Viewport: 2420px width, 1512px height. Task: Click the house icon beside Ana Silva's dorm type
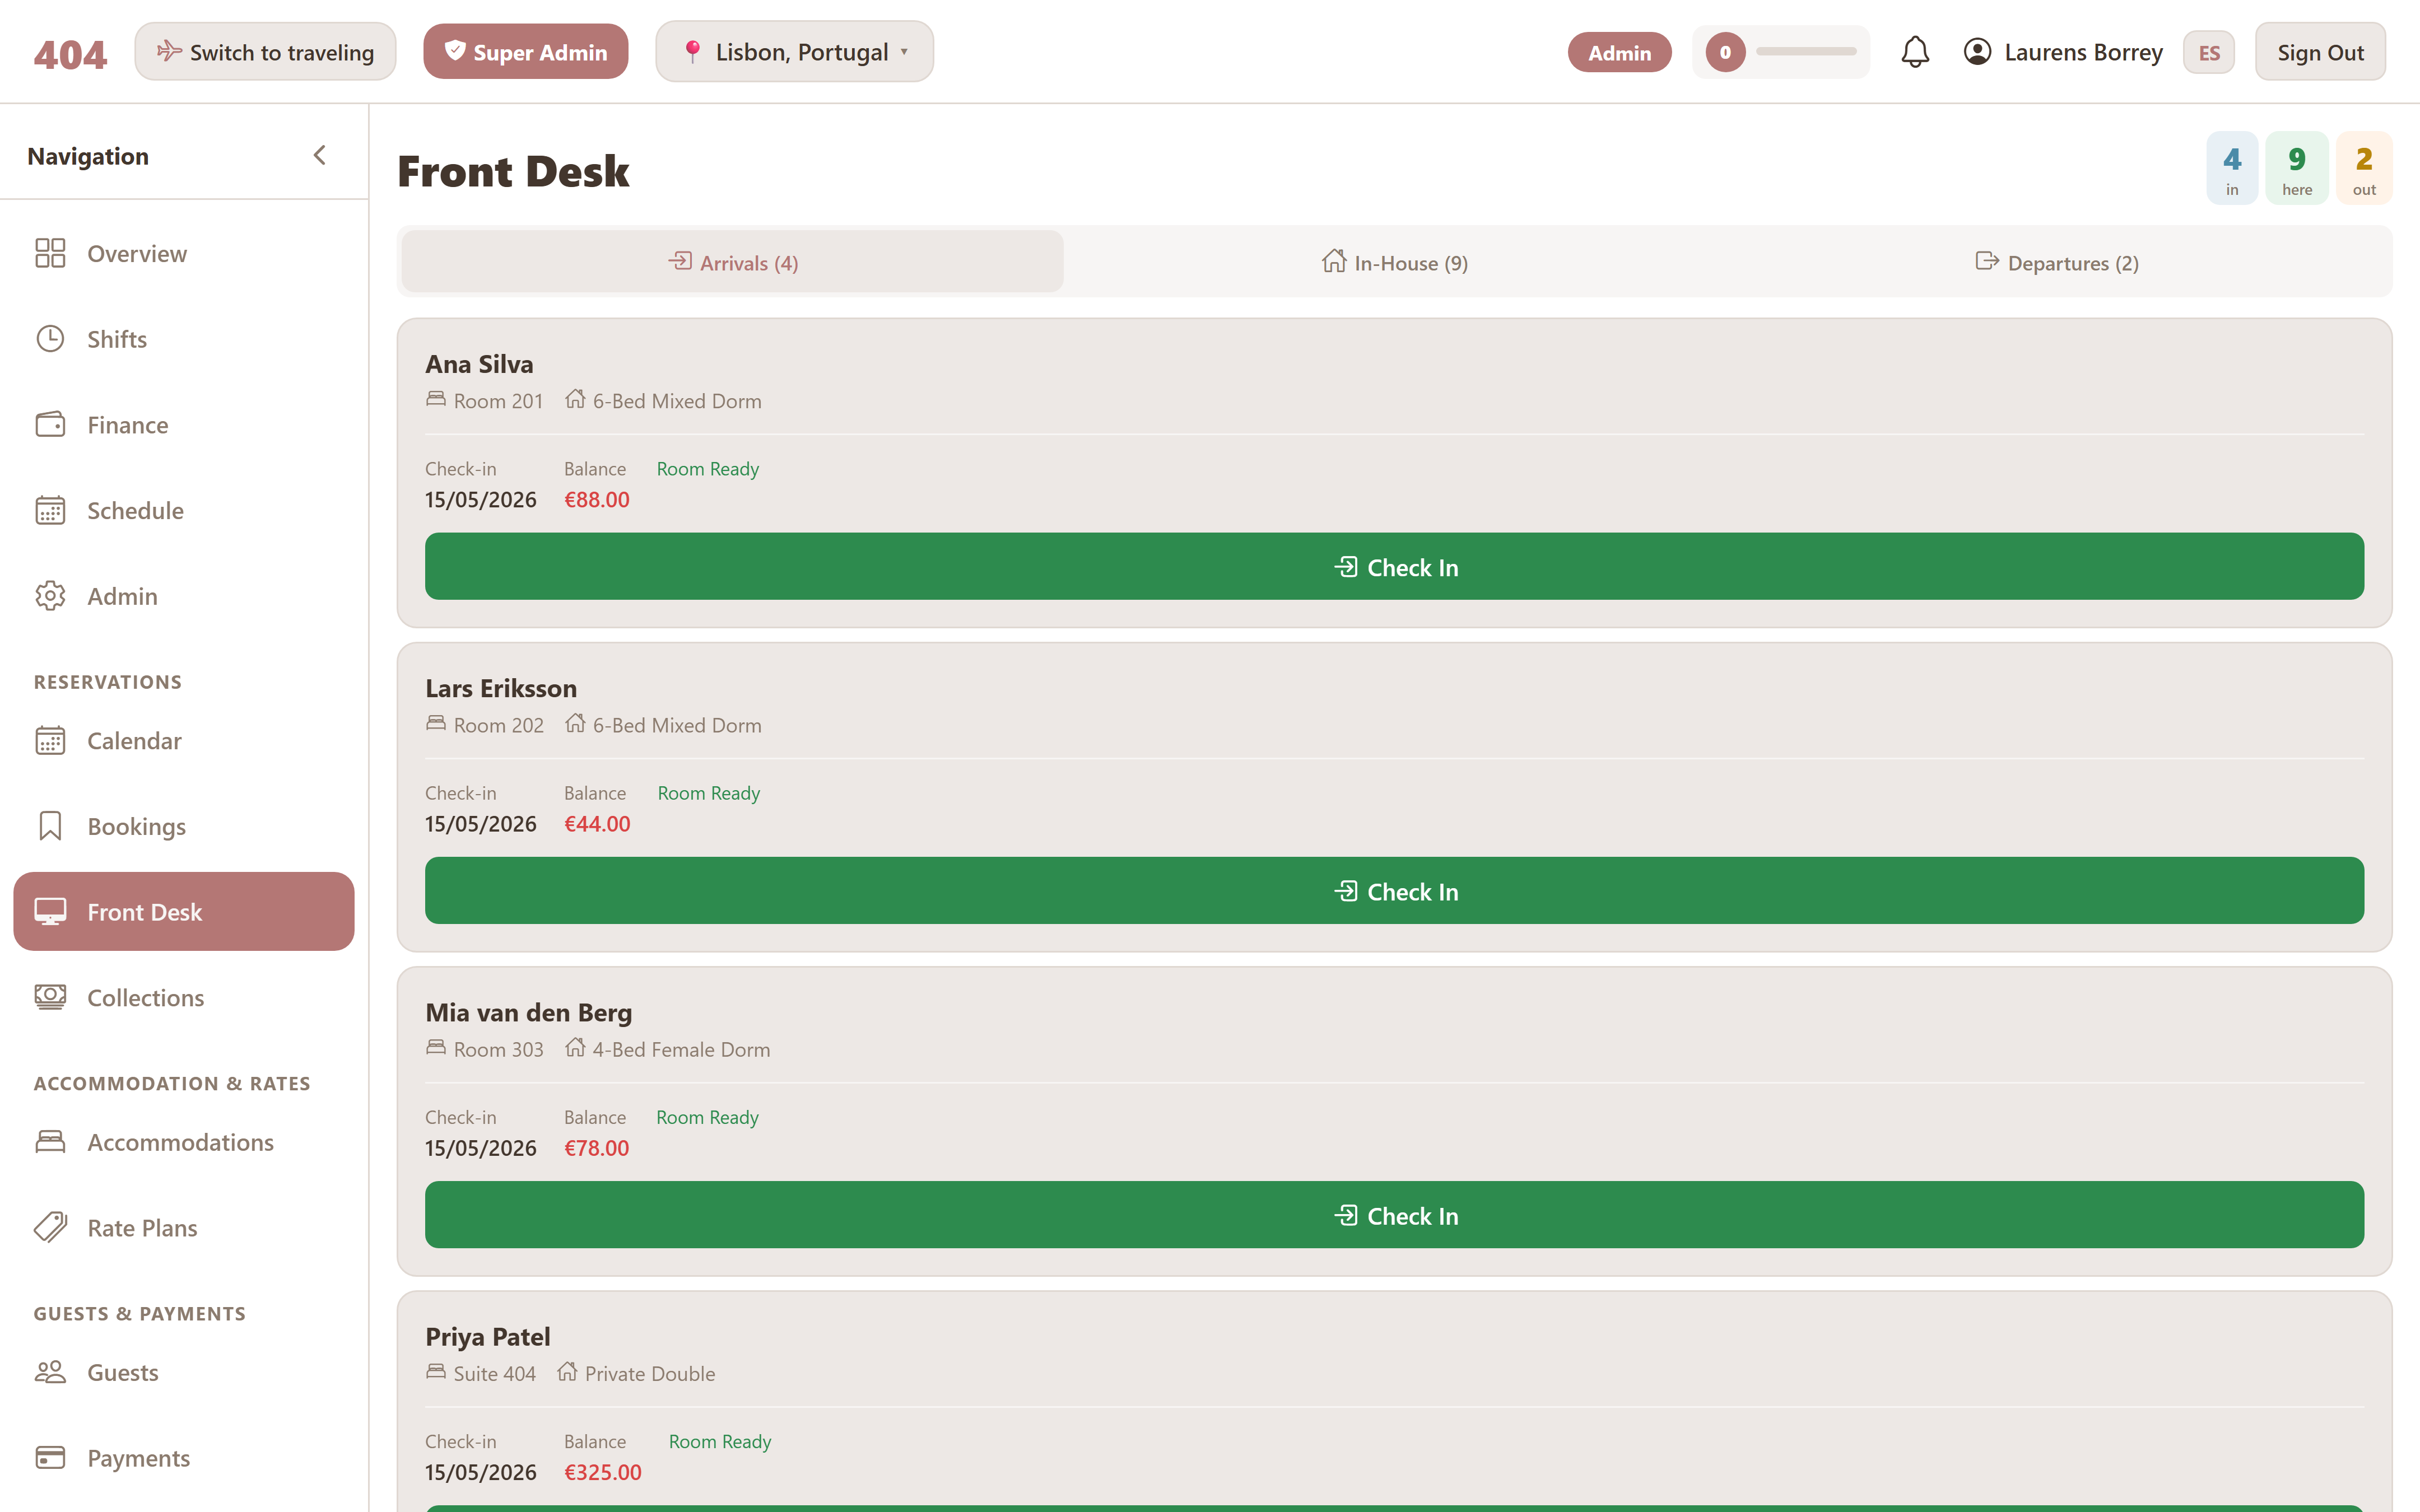(575, 399)
